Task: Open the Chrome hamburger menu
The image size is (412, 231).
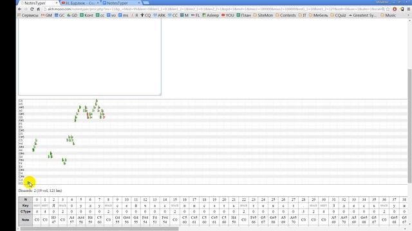Action: tap(409, 9)
